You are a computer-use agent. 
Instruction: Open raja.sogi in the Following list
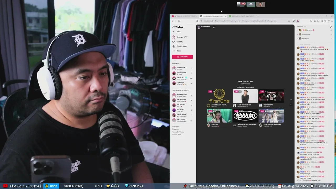[182, 83]
